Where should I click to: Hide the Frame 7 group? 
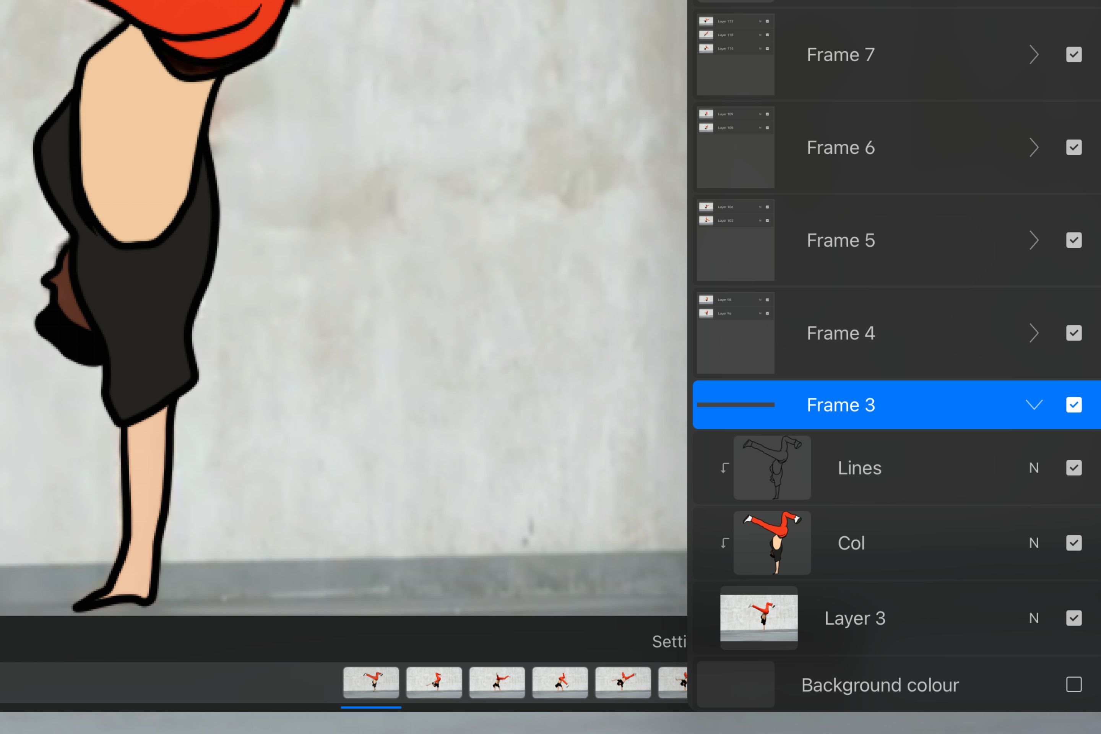pyautogui.click(x=1073, y=55)
